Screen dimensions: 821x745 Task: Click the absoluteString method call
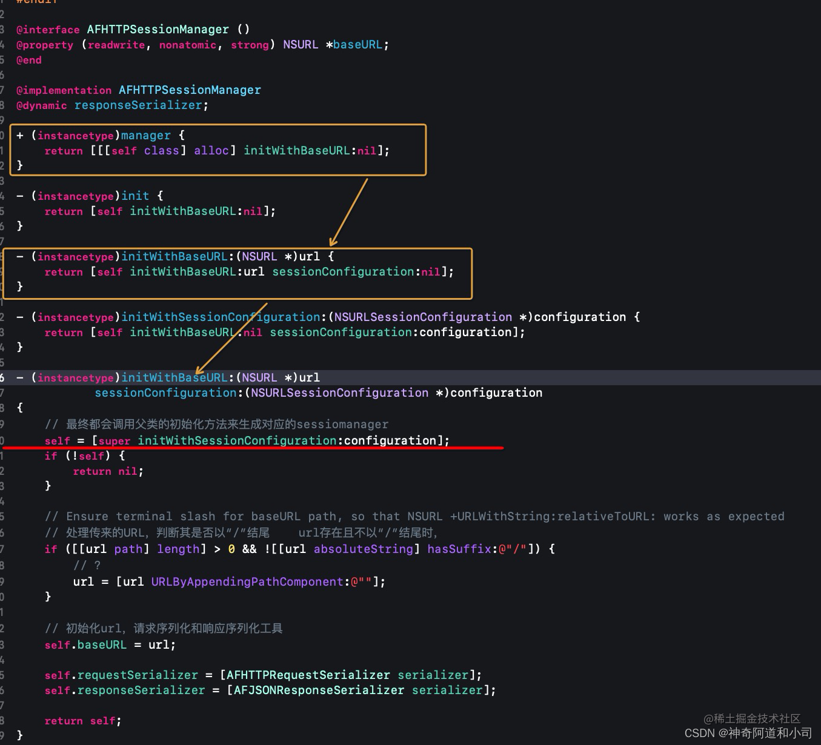pos(364,549)
